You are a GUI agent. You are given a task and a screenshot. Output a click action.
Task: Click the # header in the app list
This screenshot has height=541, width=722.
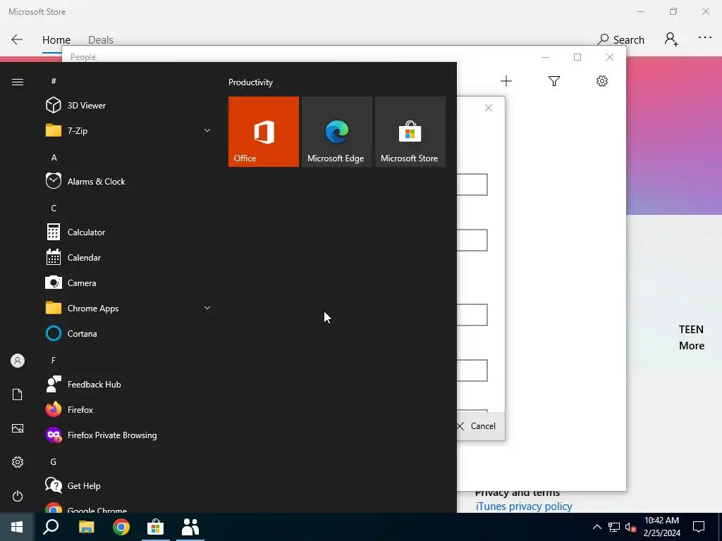pyautogui.click(x=54, y=82)
